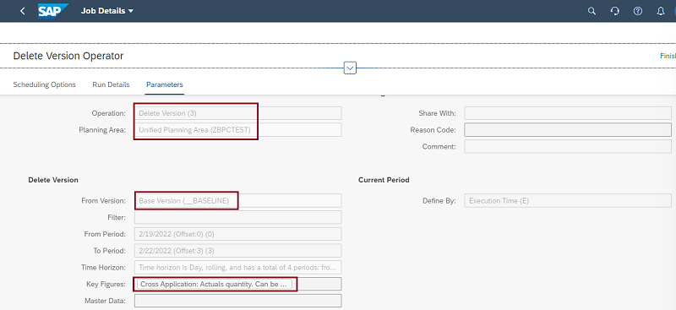This screenshot has width=676, height=310.
Task: Open the headset support icon
Action: click(615, 11)
